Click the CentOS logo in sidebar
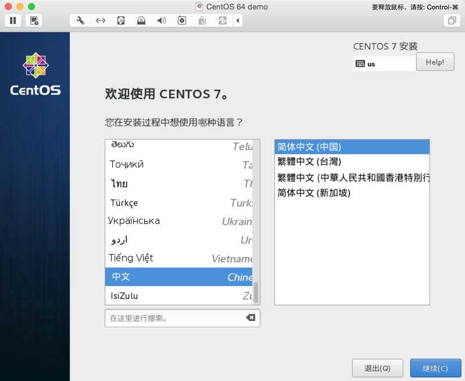 [x=35, y=74]
